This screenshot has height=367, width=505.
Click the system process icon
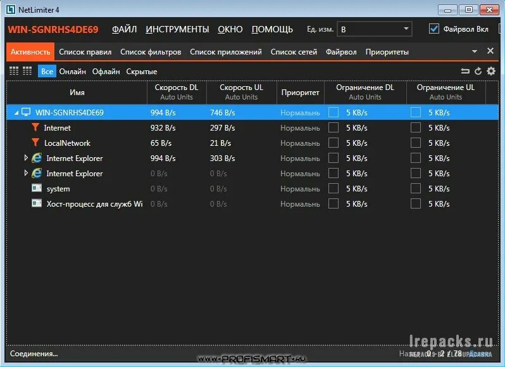point(37,188)
